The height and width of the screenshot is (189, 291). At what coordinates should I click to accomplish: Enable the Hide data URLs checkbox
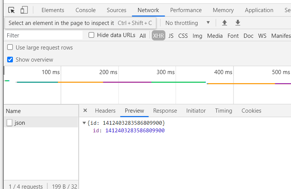tap(92, 35)
